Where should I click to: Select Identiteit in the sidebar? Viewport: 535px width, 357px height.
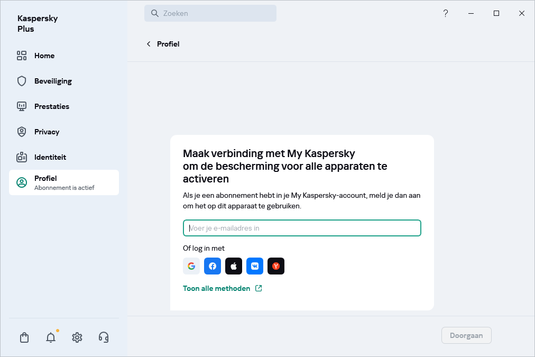pos(50,157)
